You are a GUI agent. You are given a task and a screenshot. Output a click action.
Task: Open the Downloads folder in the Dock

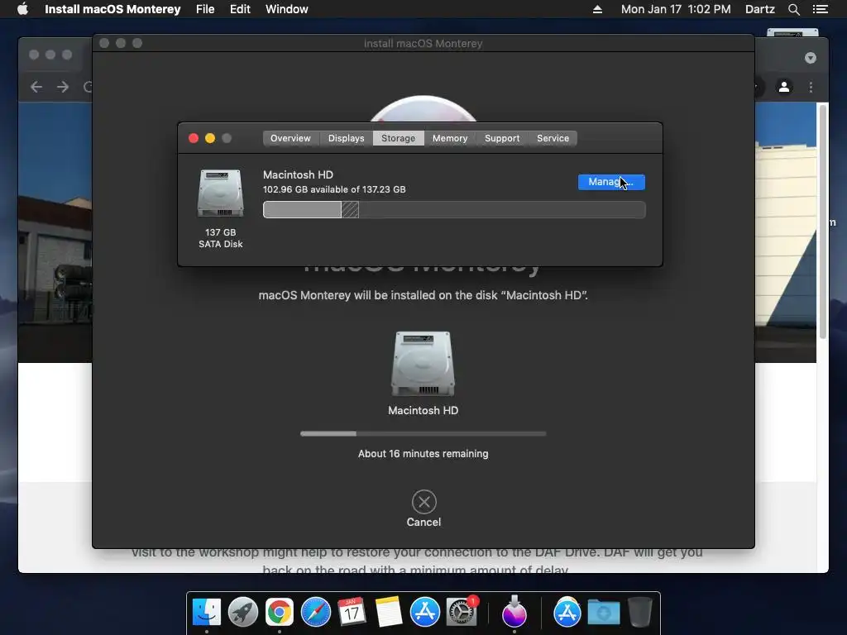(603, 613)
